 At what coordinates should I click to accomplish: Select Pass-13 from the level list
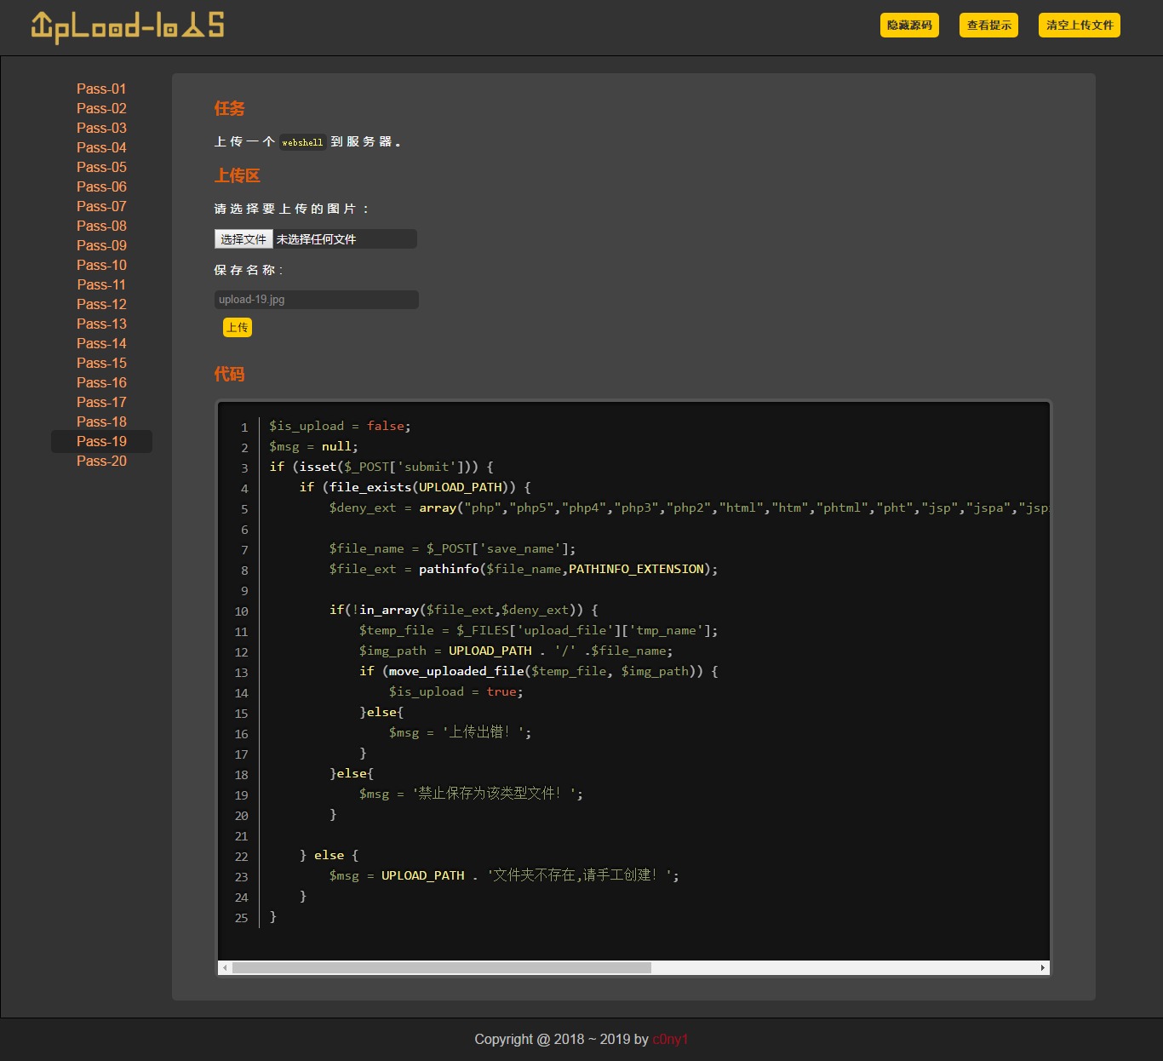point(101,324)
